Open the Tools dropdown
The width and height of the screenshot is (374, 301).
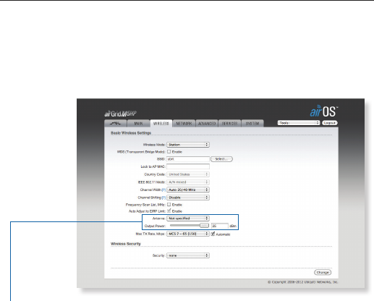tap(299, 123)
